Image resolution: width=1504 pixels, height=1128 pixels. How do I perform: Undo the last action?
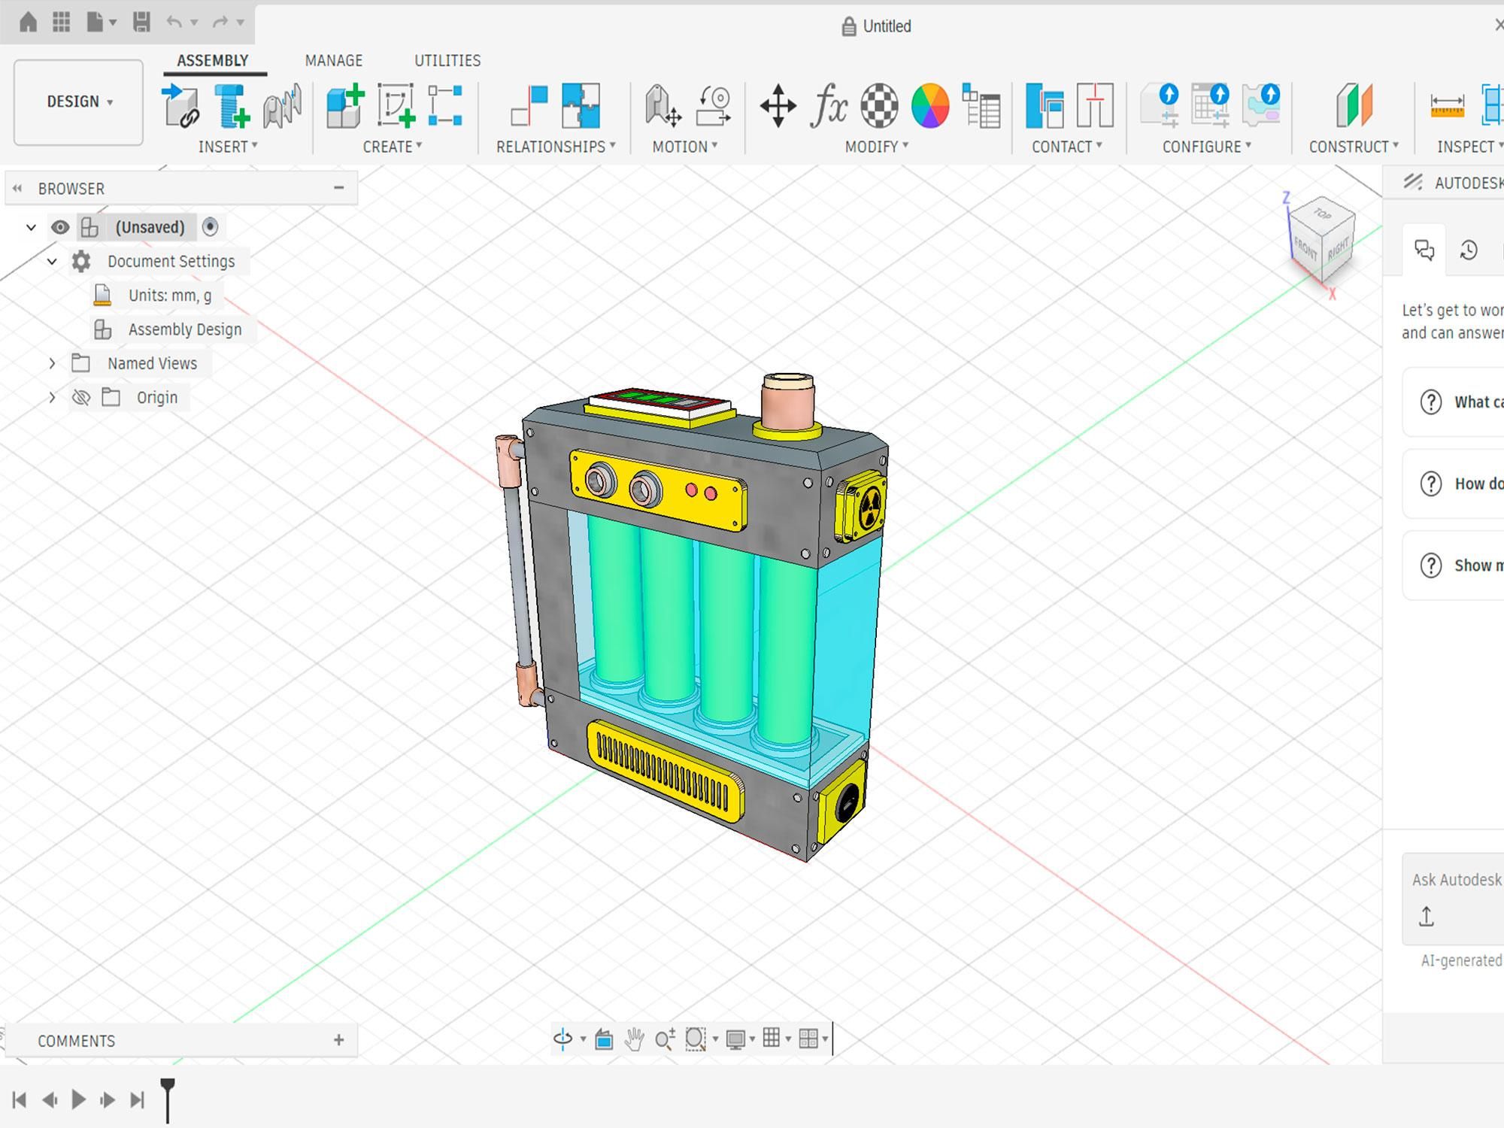(x=174, y=22)
